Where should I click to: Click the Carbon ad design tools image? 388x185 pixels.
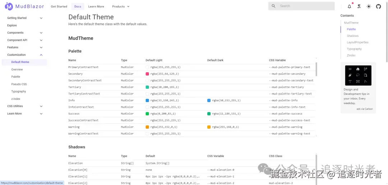click(x=358, y=76)
